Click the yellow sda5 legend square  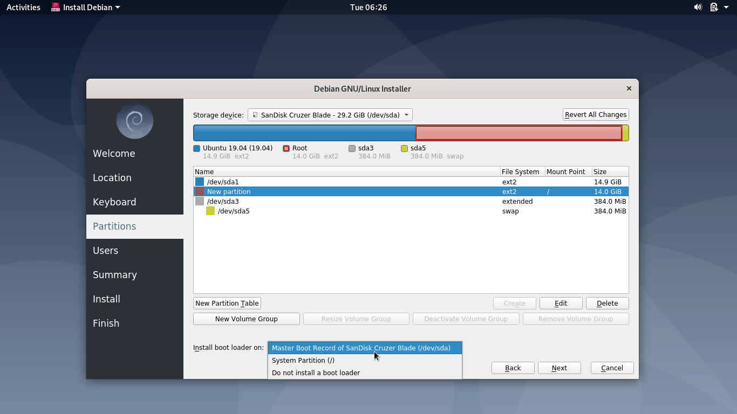(x=404, y=148)
